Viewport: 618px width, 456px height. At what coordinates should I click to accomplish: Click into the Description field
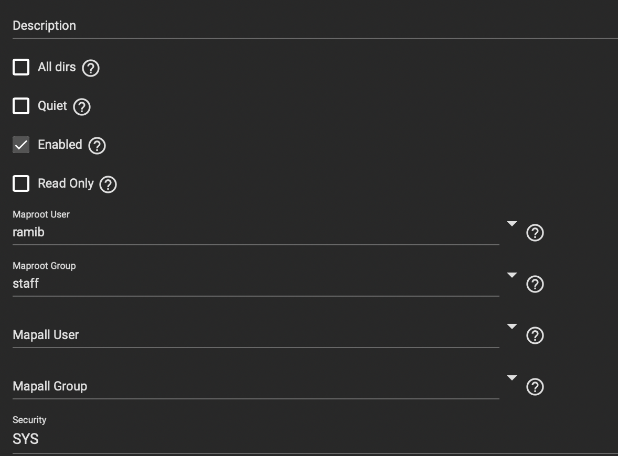click(x=315, y=26)
